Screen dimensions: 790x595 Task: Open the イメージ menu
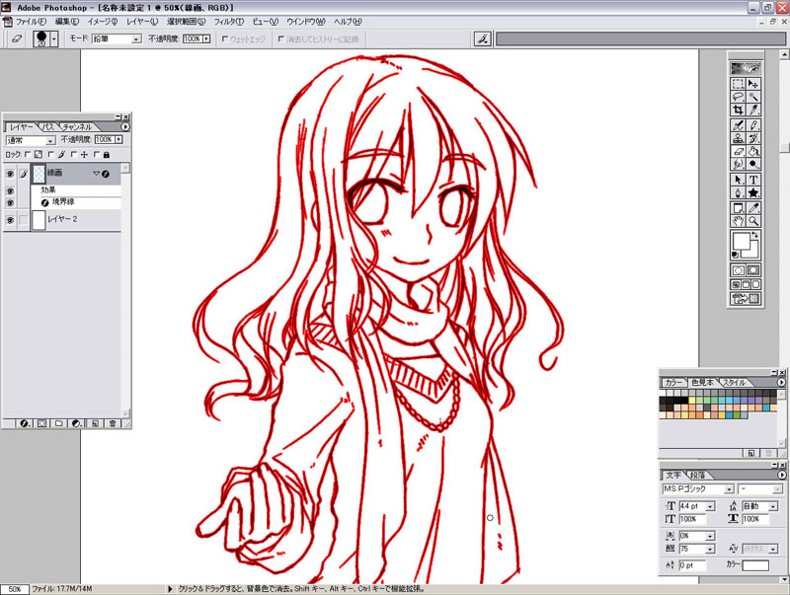click(x=103, y=22)
